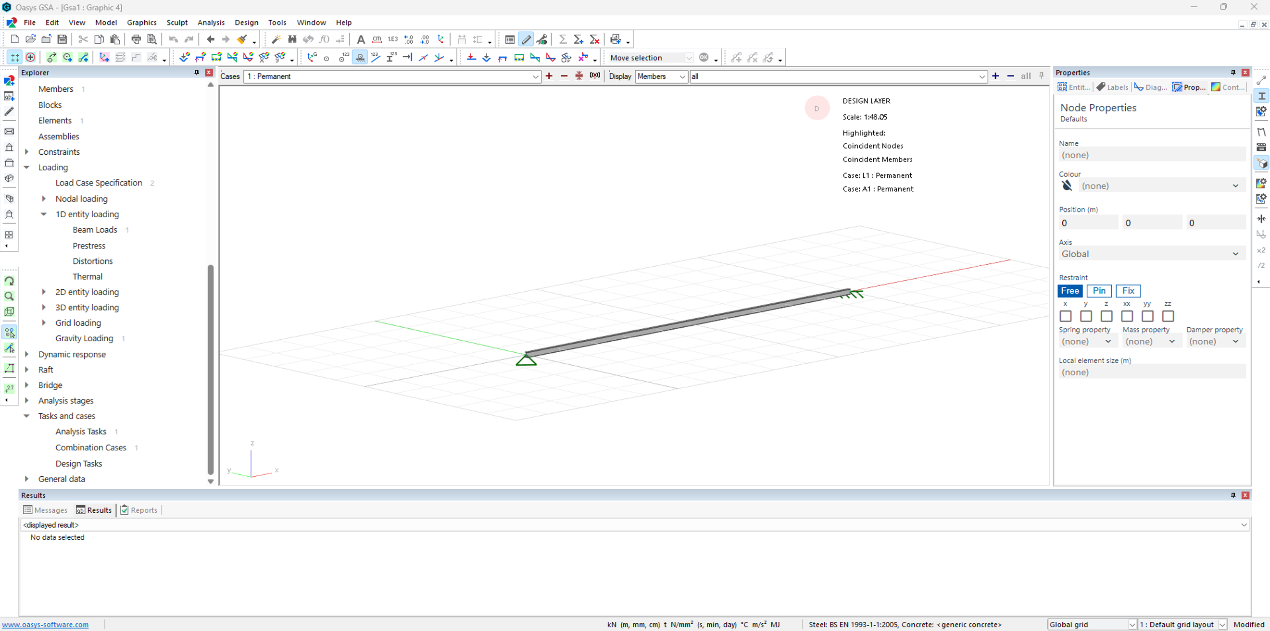Click the zoom magnifier in left sidebar

point(9,296)
